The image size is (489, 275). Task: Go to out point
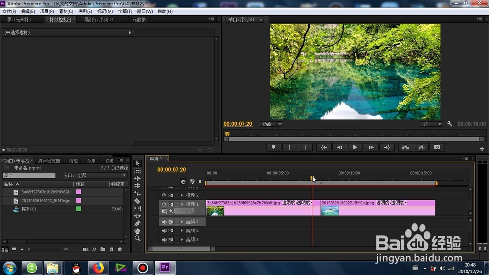pyautogui.click(x=387, y=147)
